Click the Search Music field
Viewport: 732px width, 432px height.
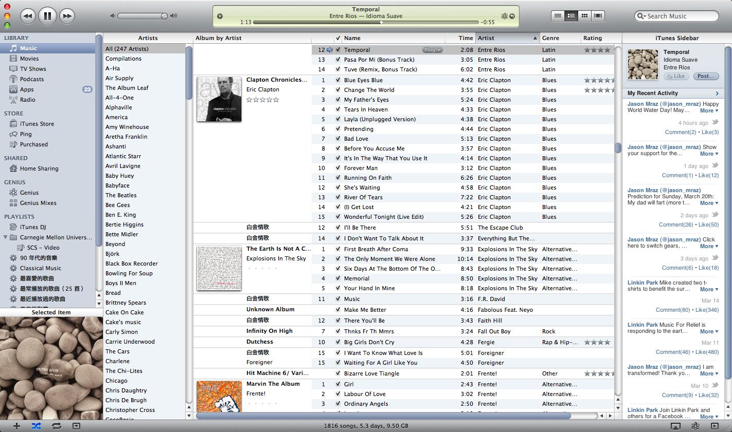(676, 16)
